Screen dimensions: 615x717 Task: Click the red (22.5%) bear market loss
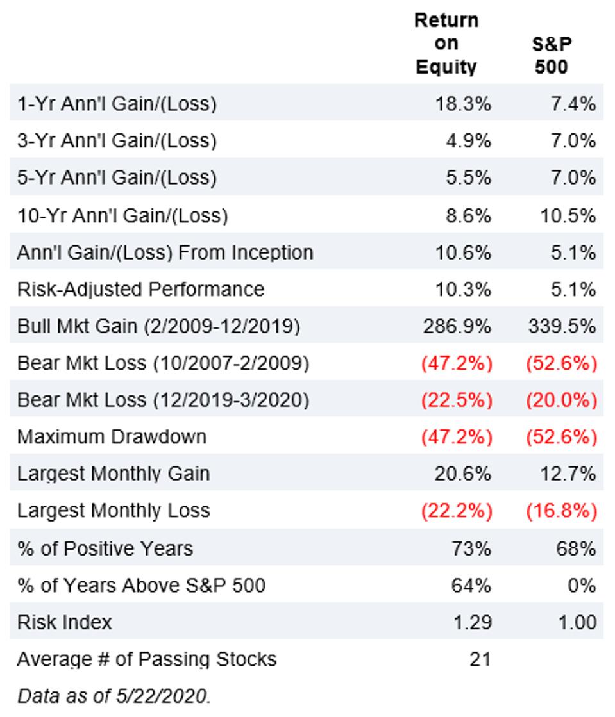point(456,400)
